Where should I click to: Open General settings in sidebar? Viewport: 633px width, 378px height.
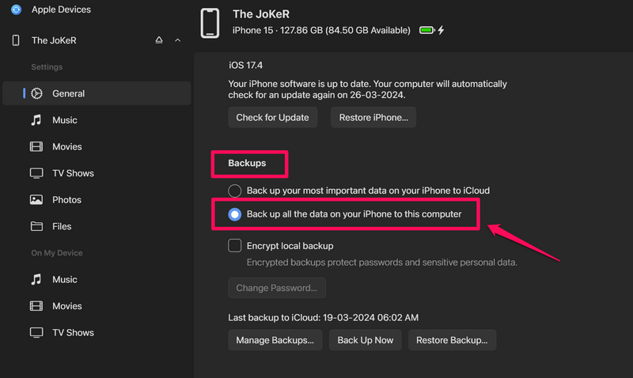pos(68,93)
